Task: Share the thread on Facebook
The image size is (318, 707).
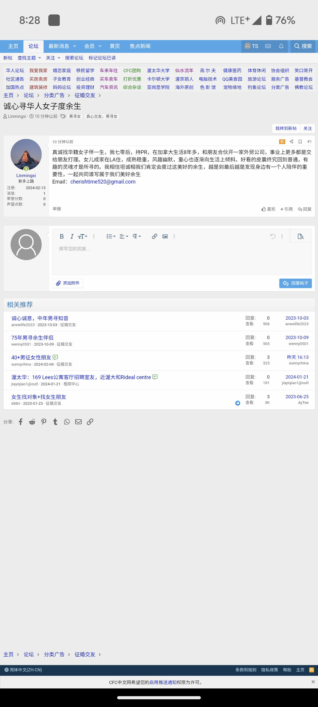Action: pos(21,422)
